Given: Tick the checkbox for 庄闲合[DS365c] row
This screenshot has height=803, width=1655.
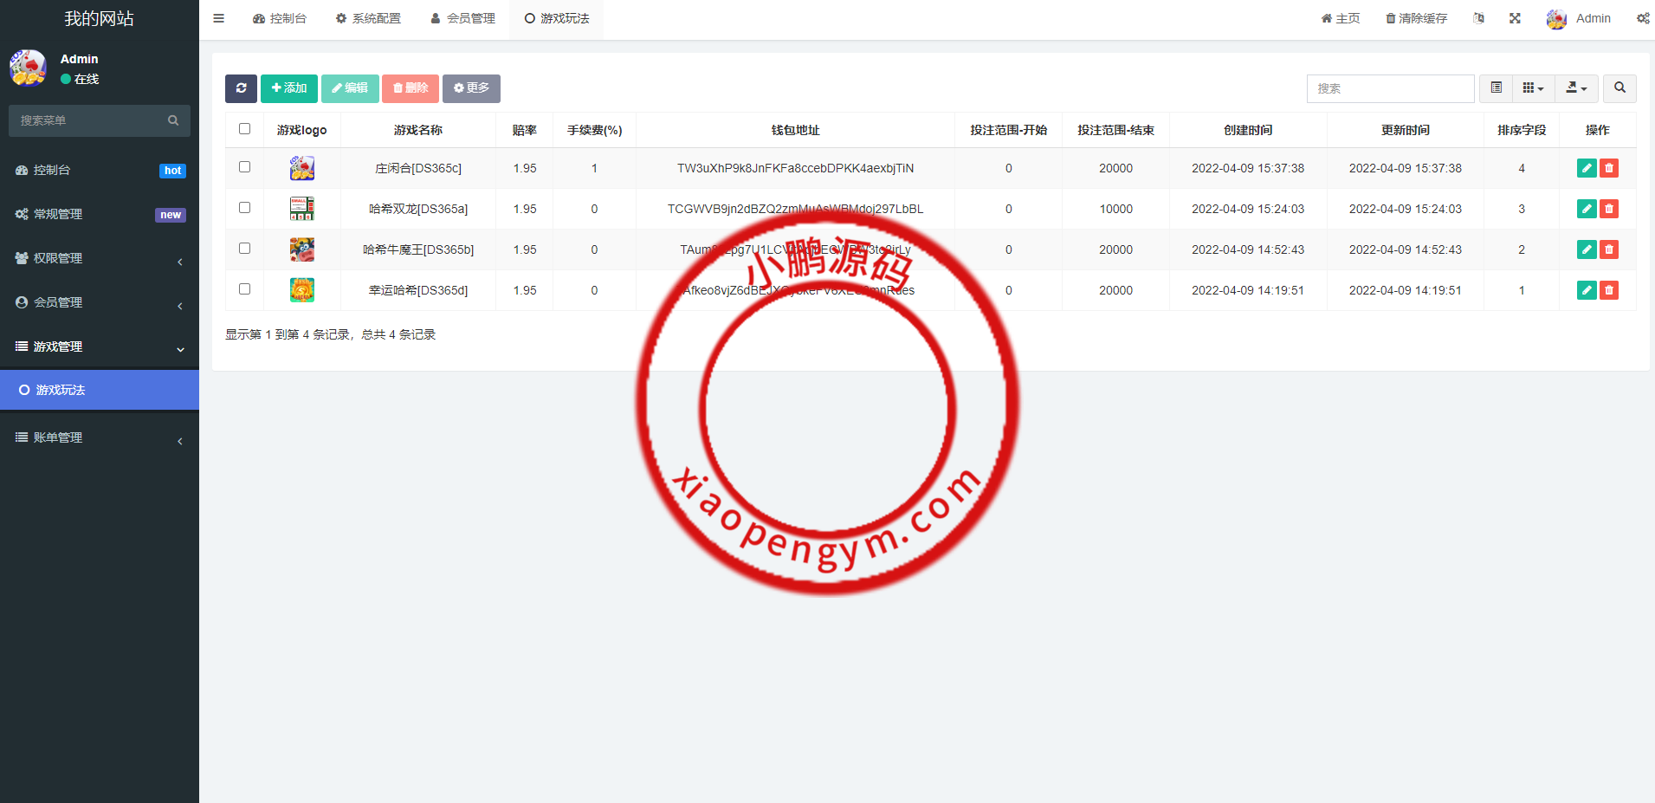Looking at the screenshot, I should (244, 167).
